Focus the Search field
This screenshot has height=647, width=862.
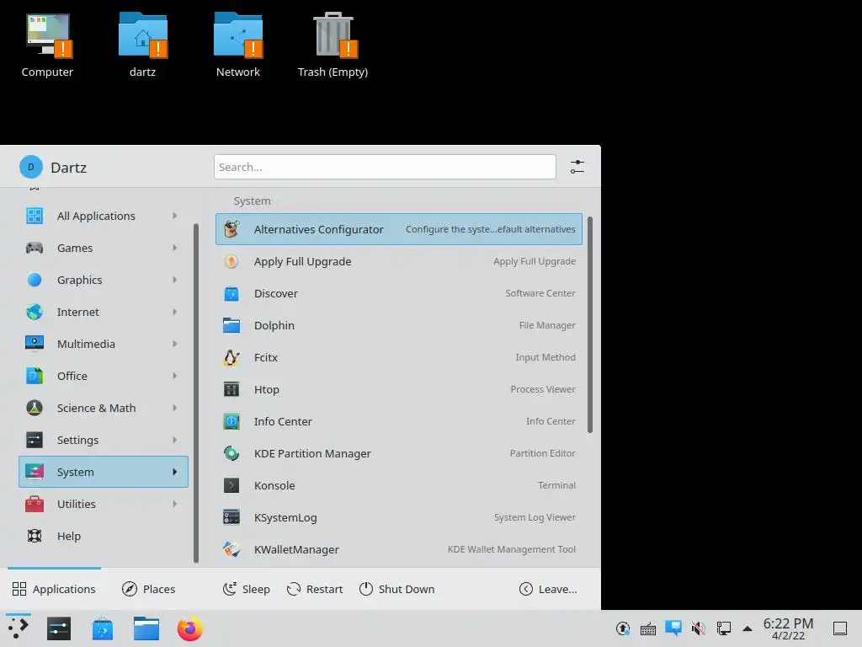(385, 167)
